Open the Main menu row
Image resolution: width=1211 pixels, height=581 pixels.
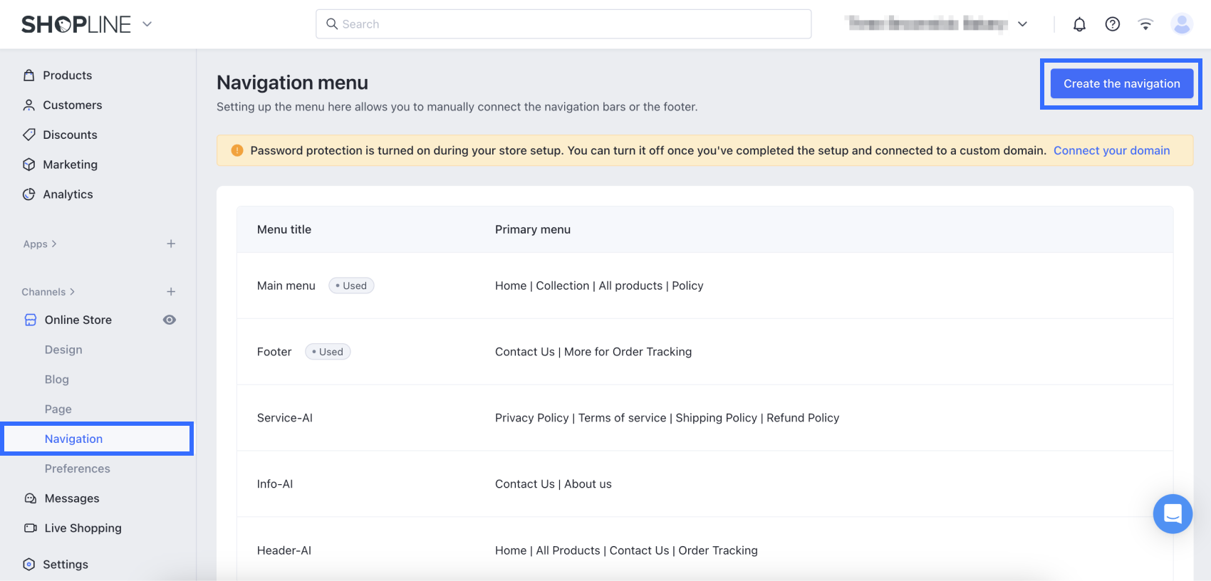(x=705, y=286)
